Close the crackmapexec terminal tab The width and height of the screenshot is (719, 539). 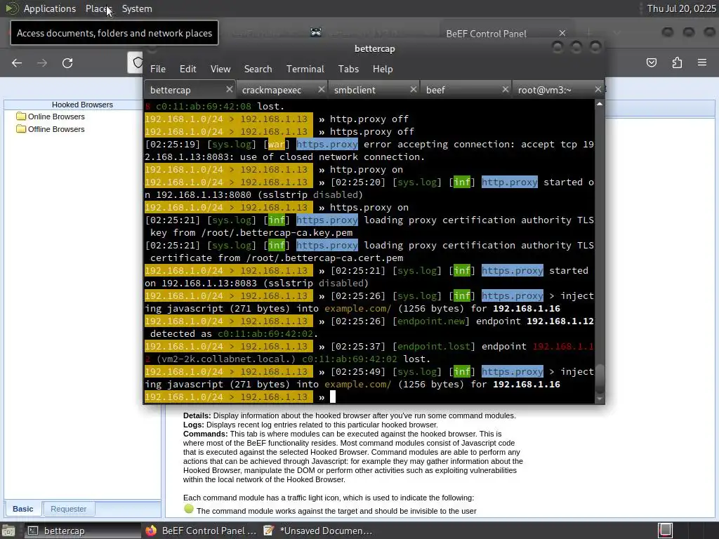322,89
